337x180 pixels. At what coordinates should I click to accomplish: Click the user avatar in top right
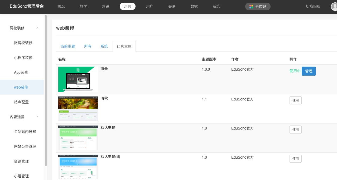[x=334, y=7]
